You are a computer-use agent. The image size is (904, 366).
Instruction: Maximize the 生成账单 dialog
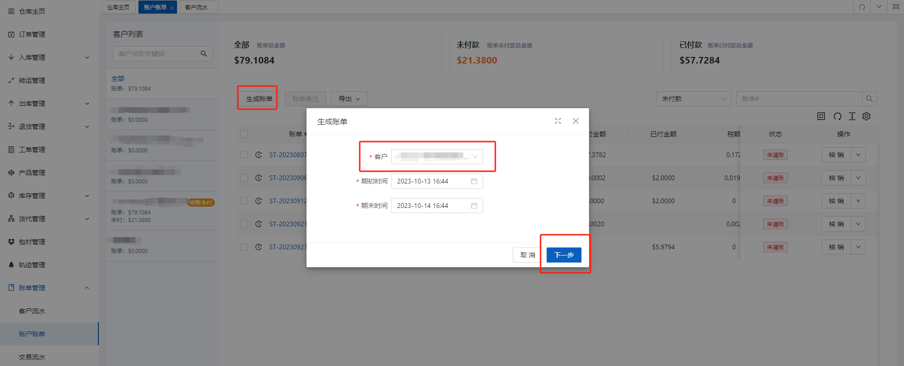click(x=558, y=121)
